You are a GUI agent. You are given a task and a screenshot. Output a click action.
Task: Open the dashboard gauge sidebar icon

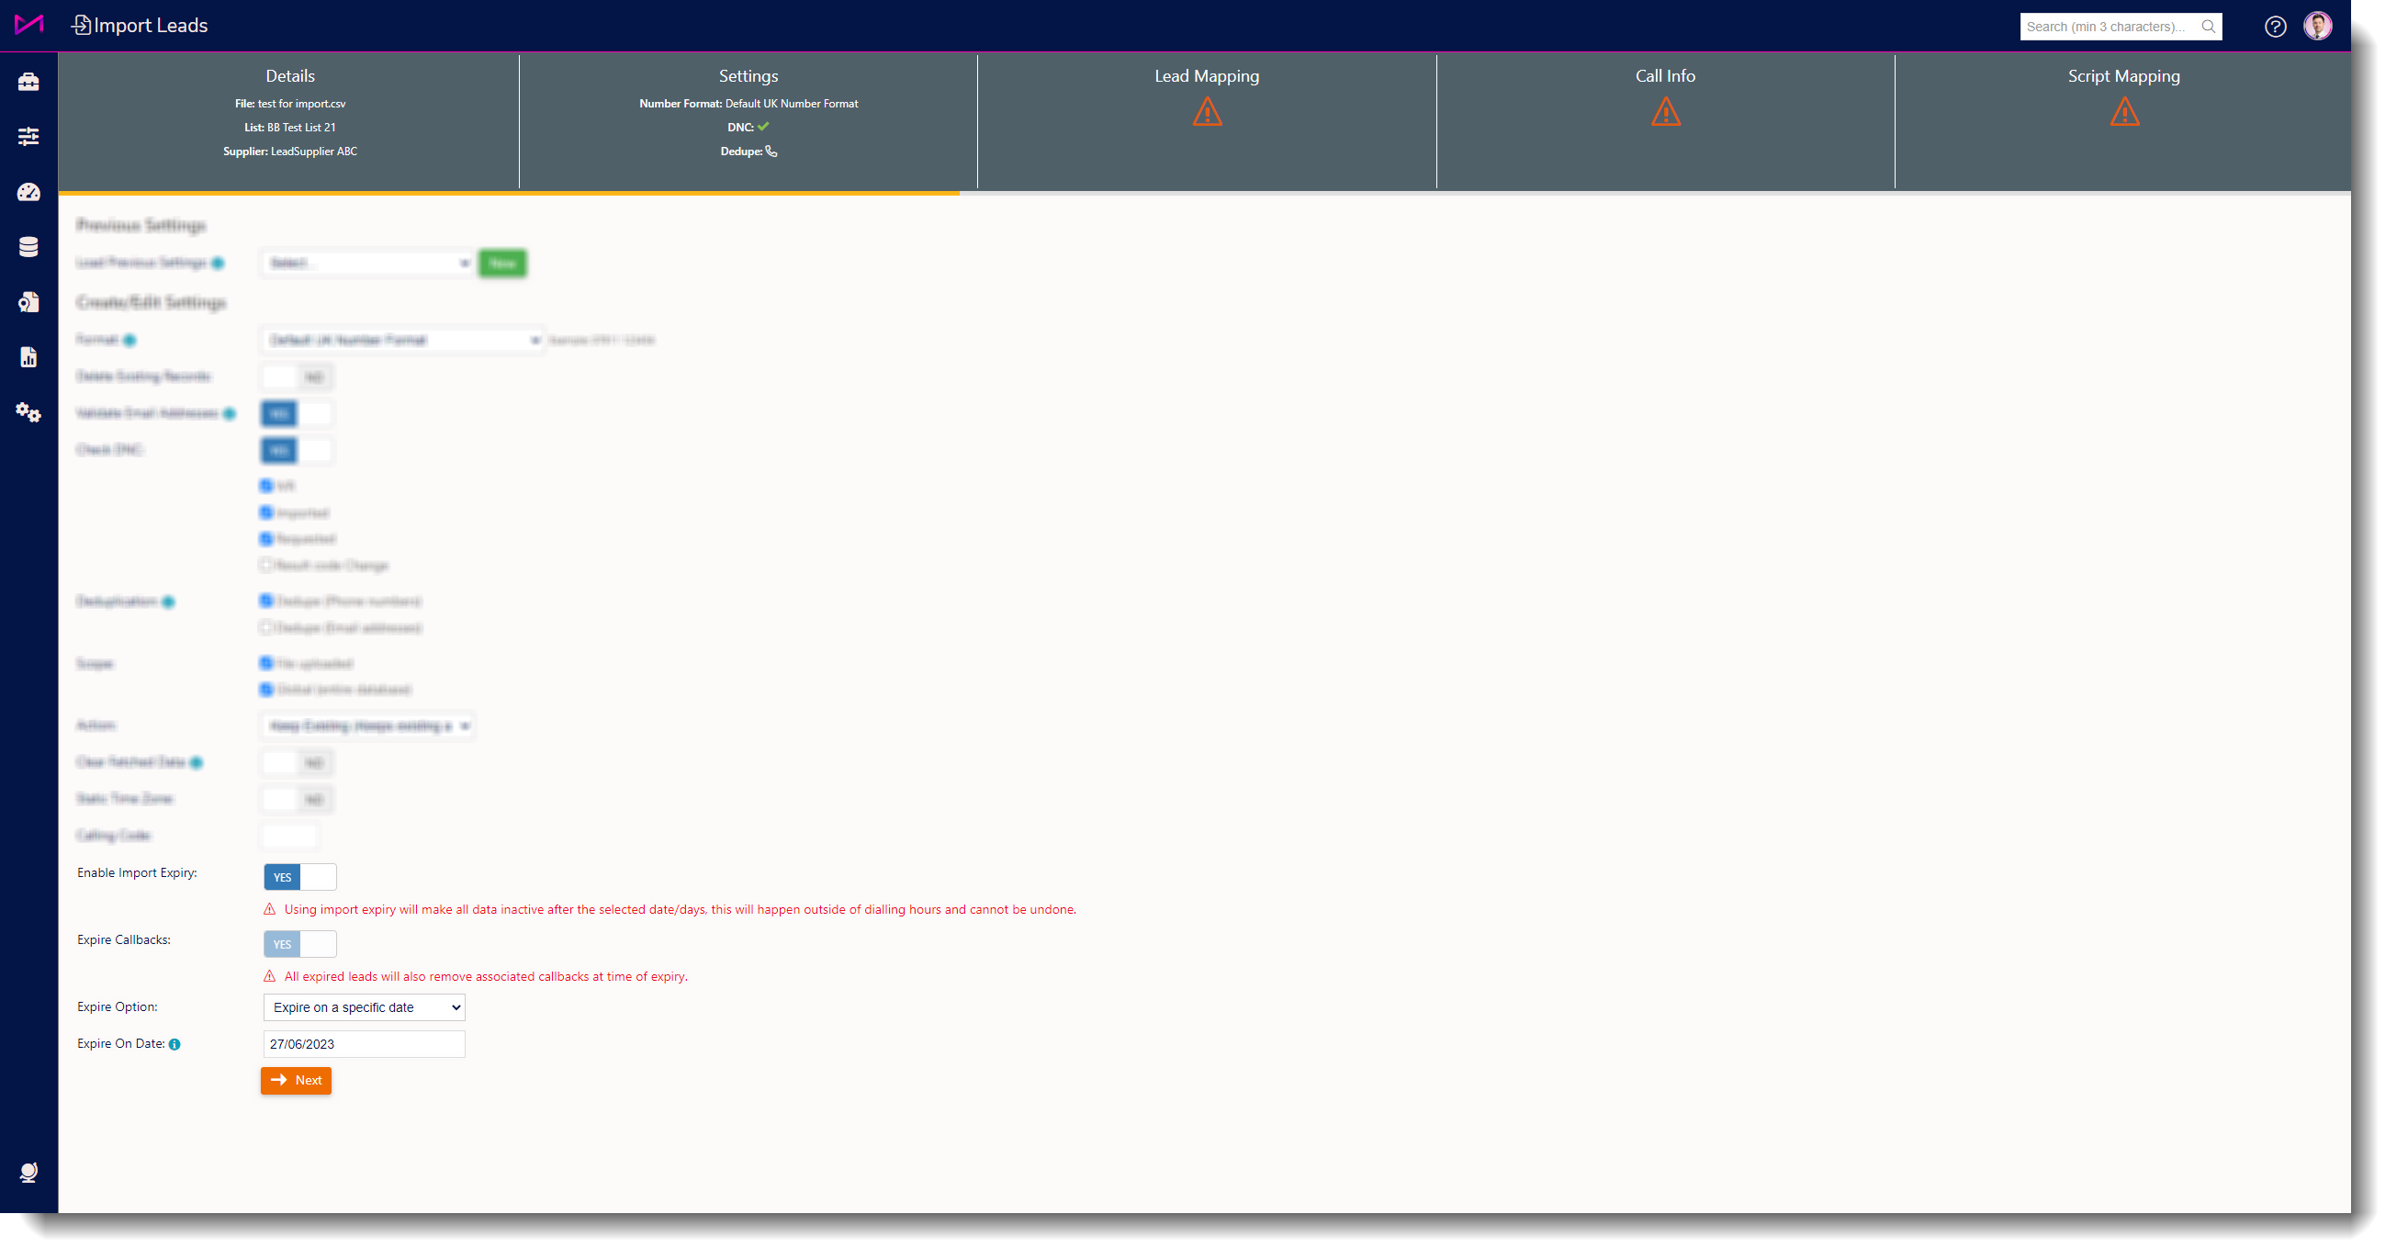tap(28, 192)
